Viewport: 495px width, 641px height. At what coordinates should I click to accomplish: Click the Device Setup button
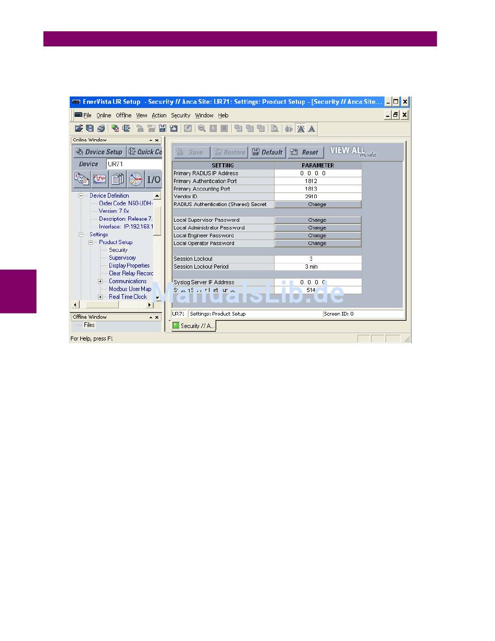(x=99, y=152)
